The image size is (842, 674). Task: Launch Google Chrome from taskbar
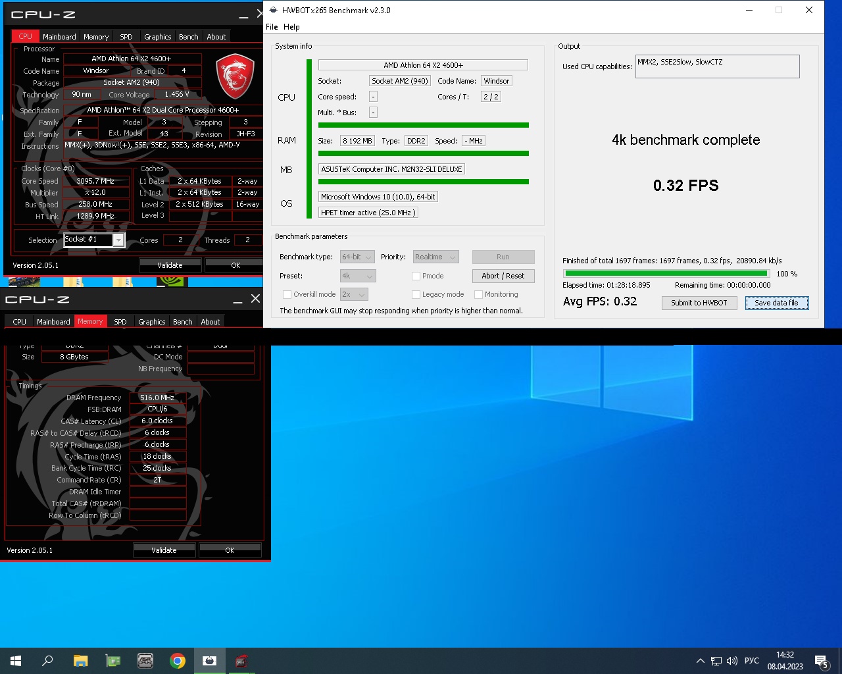[x=178, y=661]
